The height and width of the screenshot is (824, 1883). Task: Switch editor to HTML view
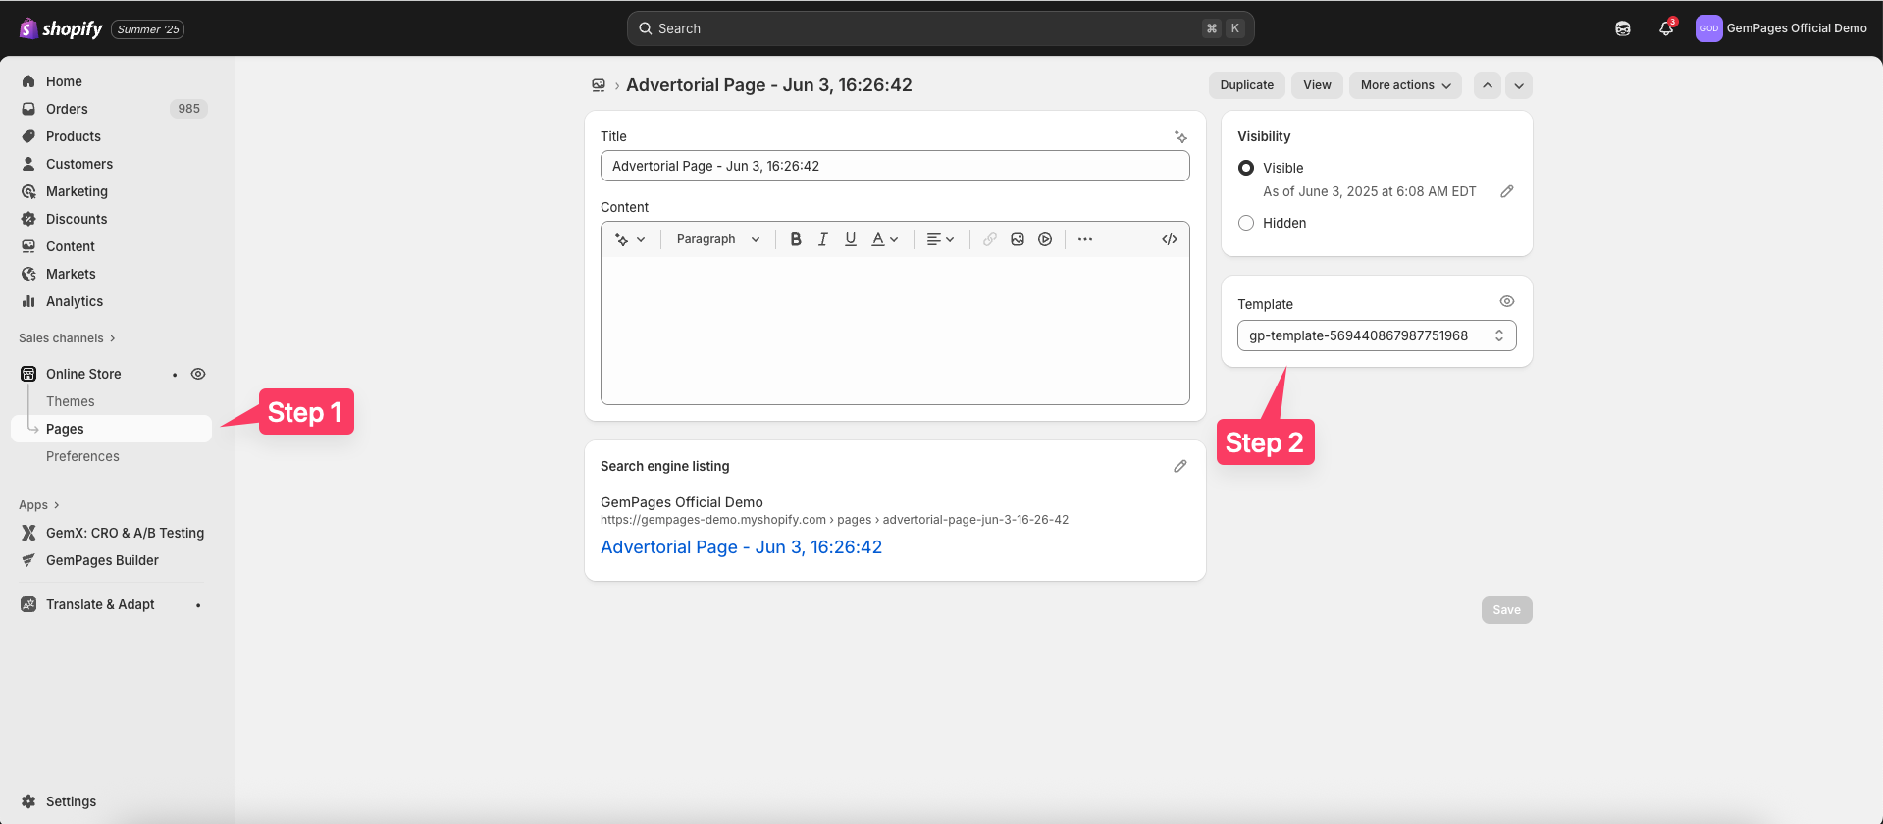(1170, 239)
